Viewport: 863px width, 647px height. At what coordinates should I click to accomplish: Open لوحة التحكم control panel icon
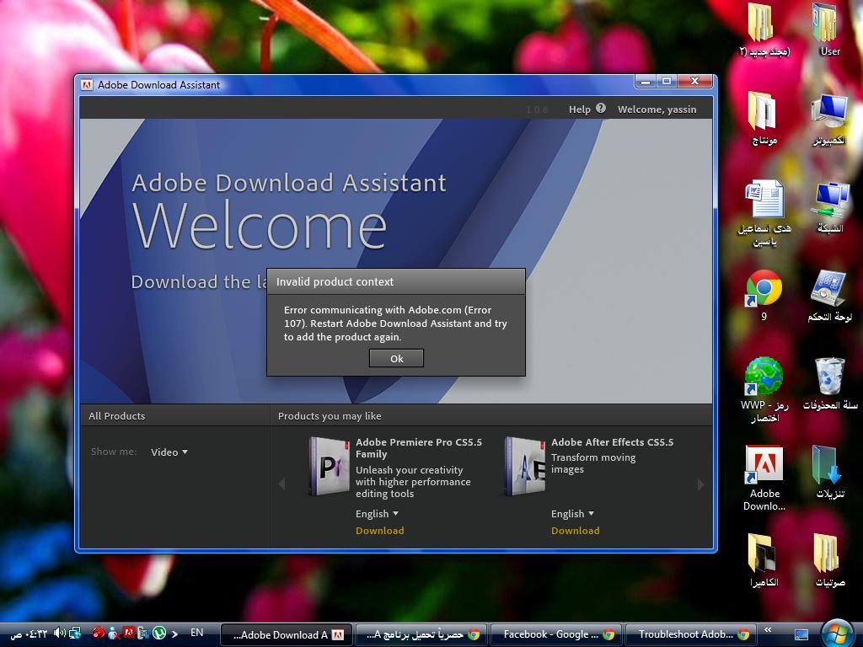pos(829,295)
